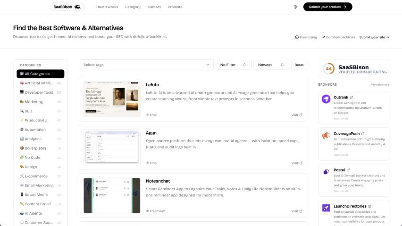Click the Submit your site link

374,37
